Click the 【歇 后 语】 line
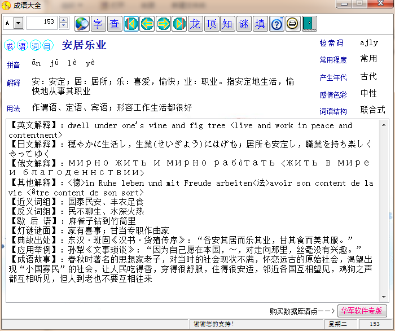Viewport: 395px width, 331px height. (x=72, y=221)
